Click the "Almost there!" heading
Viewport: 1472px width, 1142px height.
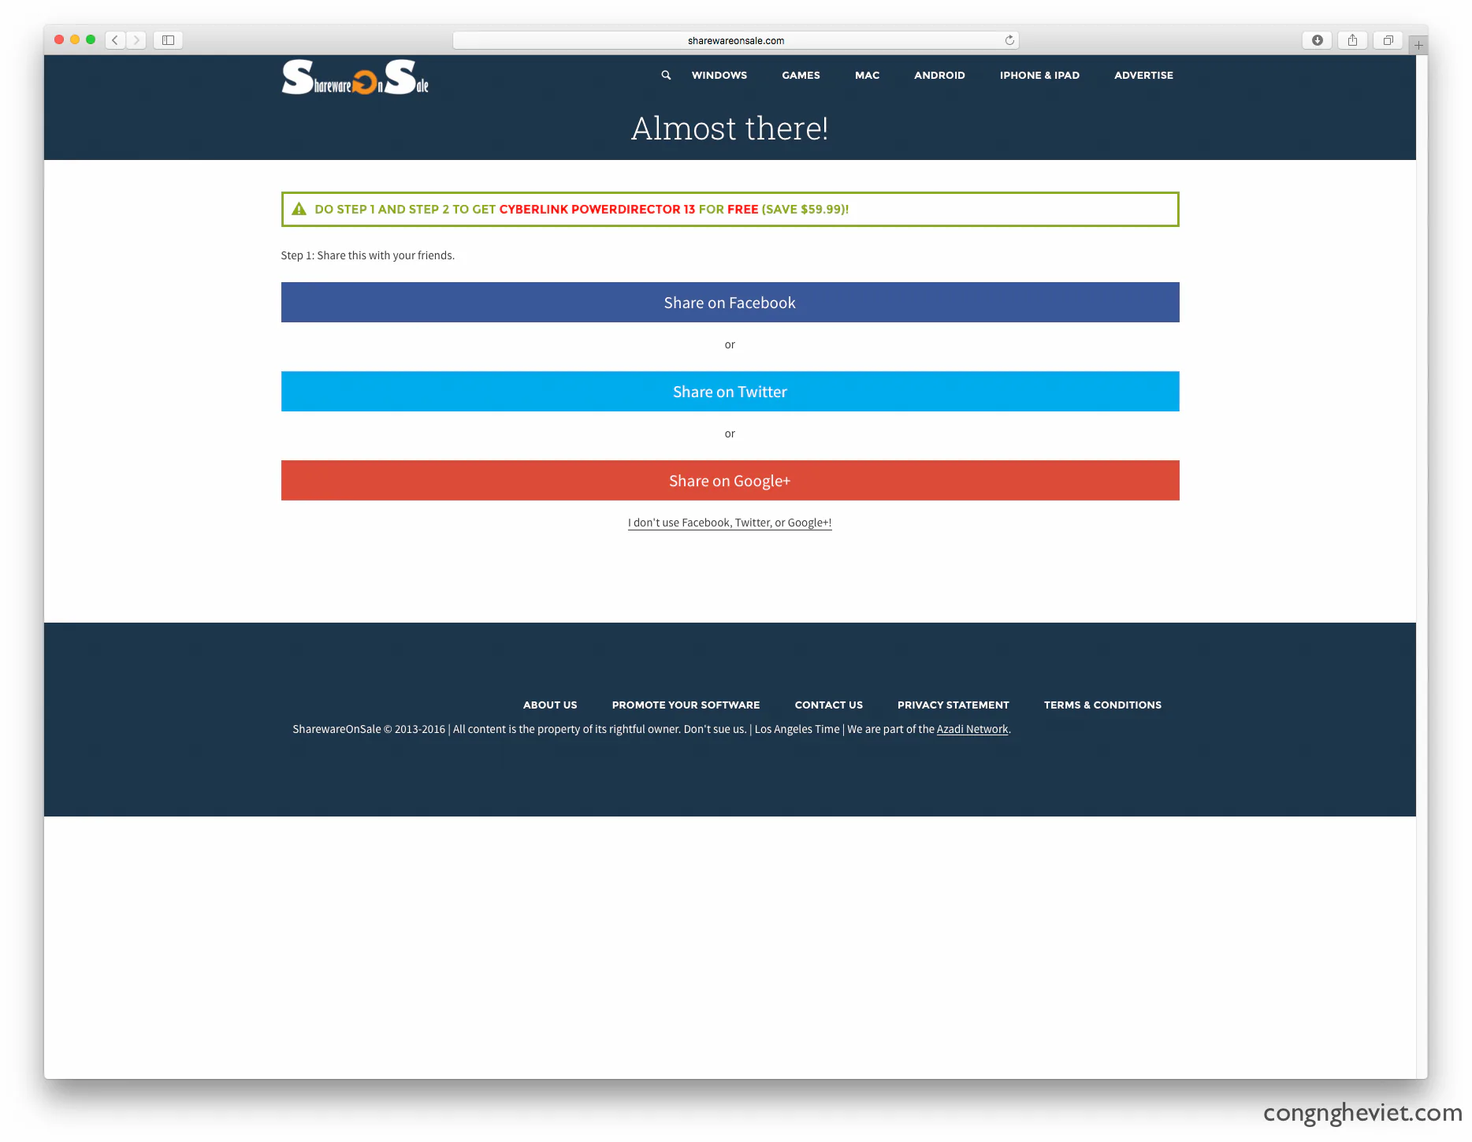730,128
